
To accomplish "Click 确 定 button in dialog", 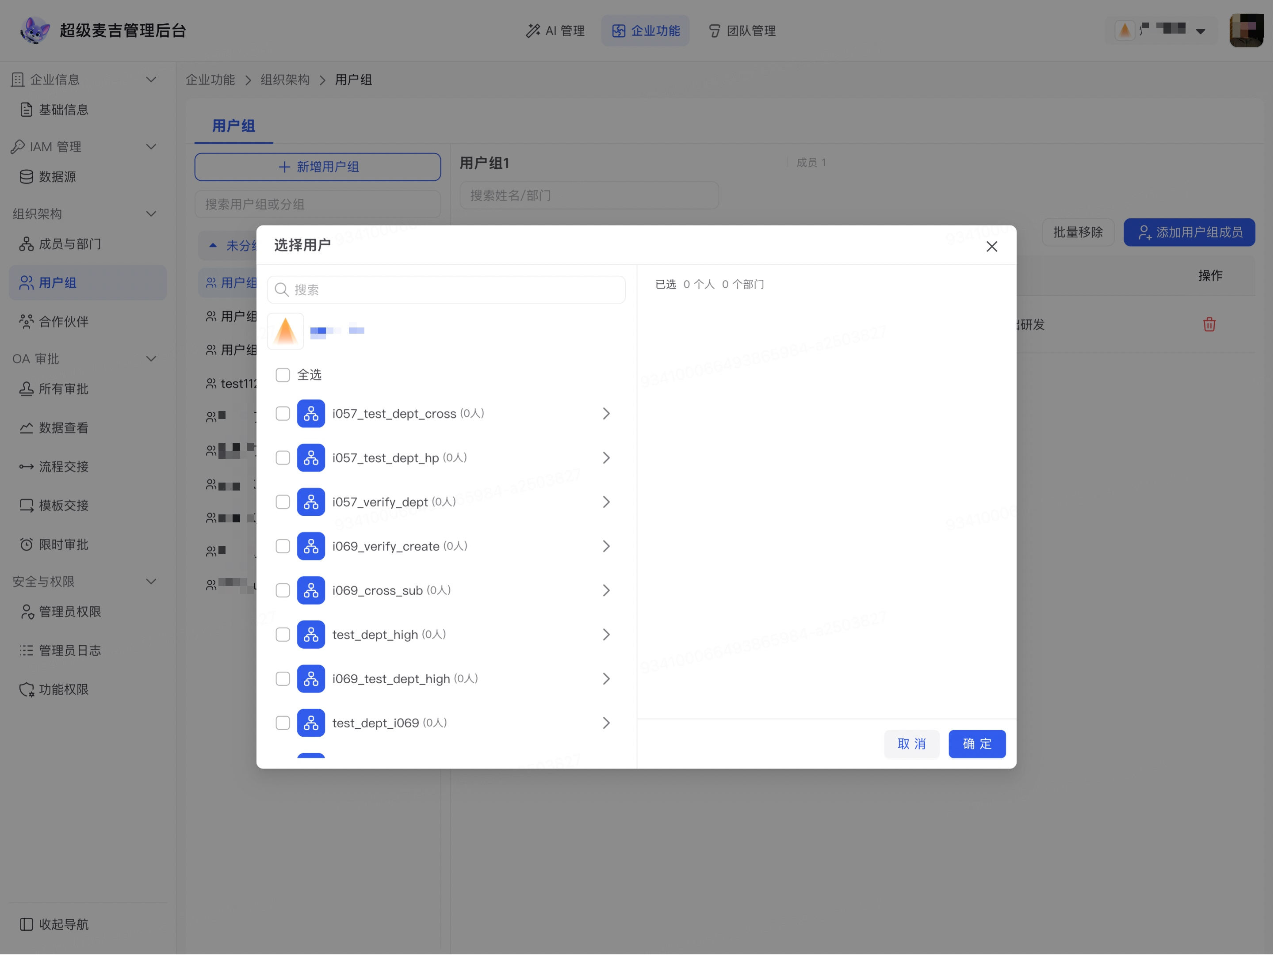I will [977, 744].
